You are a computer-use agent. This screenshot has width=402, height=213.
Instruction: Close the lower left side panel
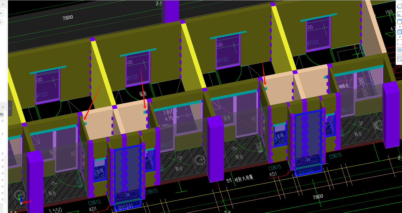tap(3, 107)
